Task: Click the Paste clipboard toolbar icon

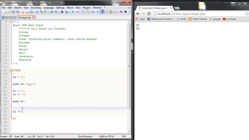Action: (x=46, y=12)
